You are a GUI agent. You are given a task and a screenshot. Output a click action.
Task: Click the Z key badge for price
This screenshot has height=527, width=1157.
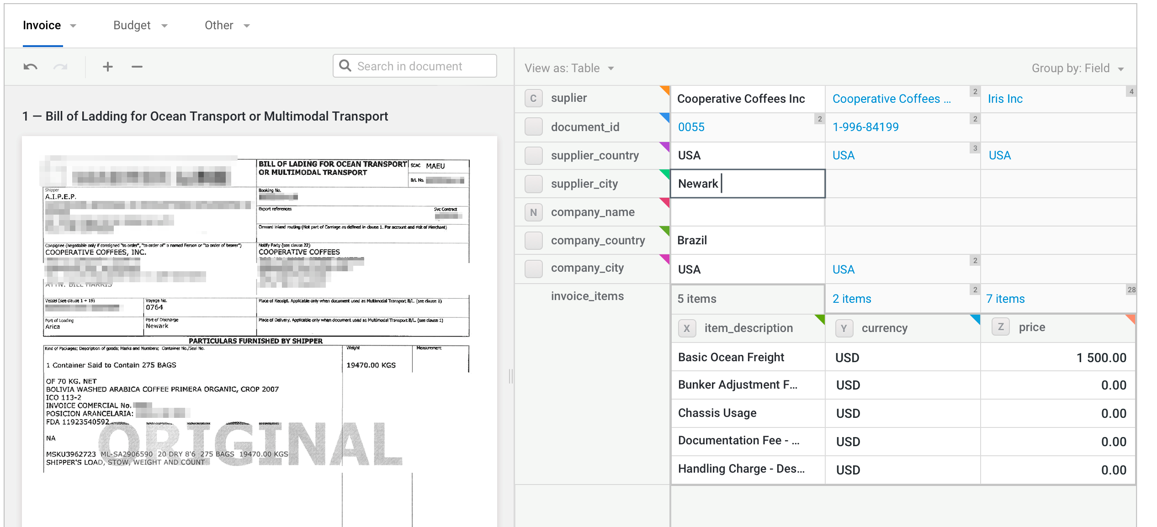[1001, 327]
